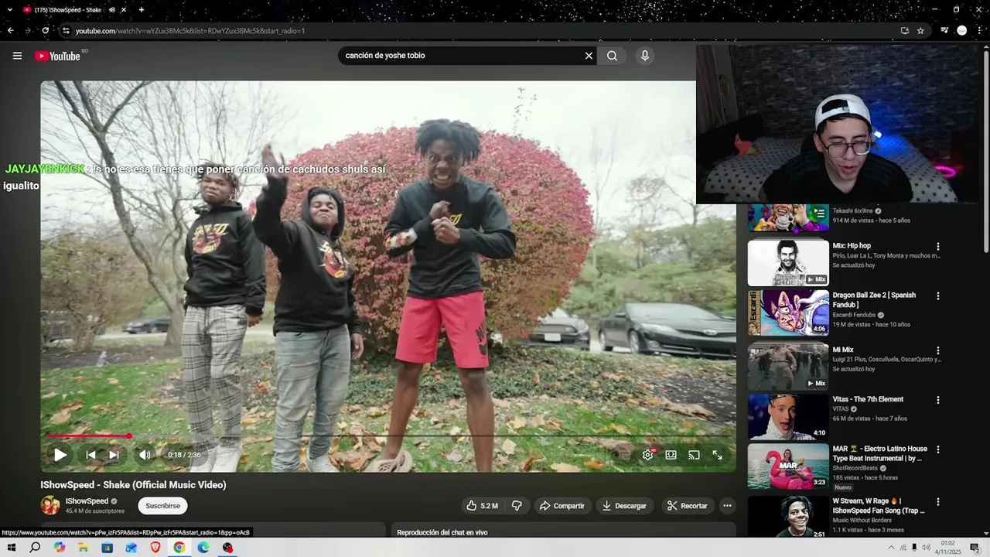990x557 pixels.
Task: Open the notifications center icon
Action: point(975,548)
